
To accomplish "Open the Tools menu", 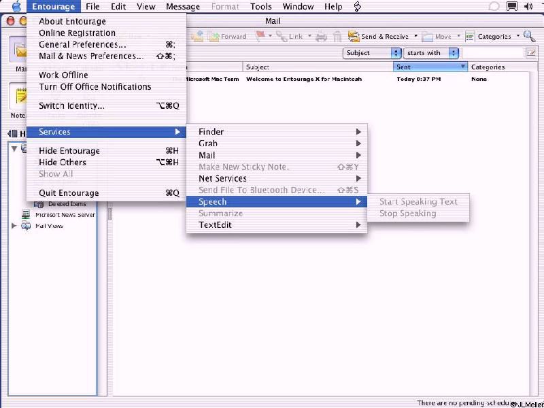I will [x=261, y=7].
